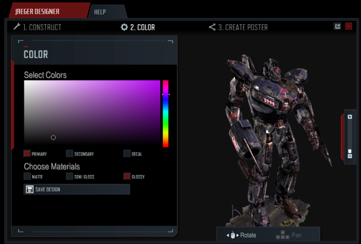Choose the Glossy material option
Image resolution: width=361 pixels, height=244 pixels.
coord(127,177)
